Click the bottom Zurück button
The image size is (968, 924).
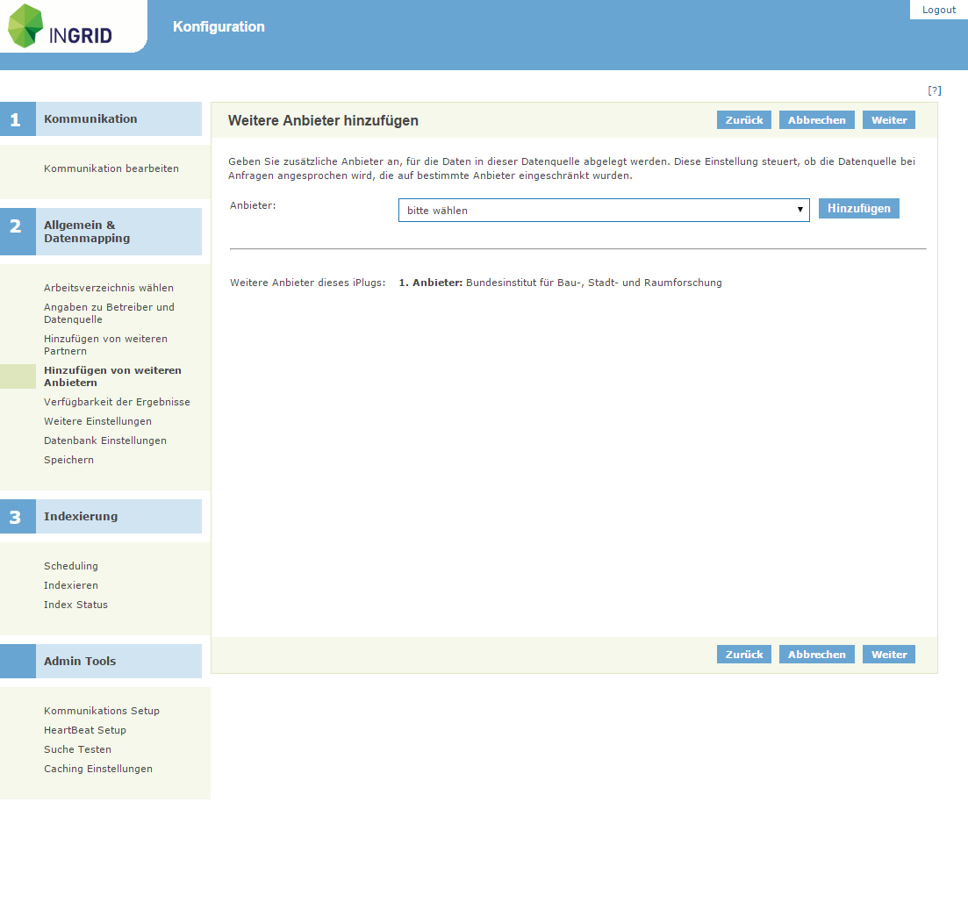(x=743, y=655)
